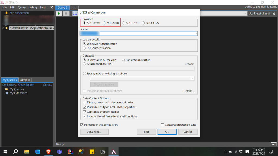The image size is (278, 156).
Task: Open Outlook from the taskbar
Action: [37, 152]
